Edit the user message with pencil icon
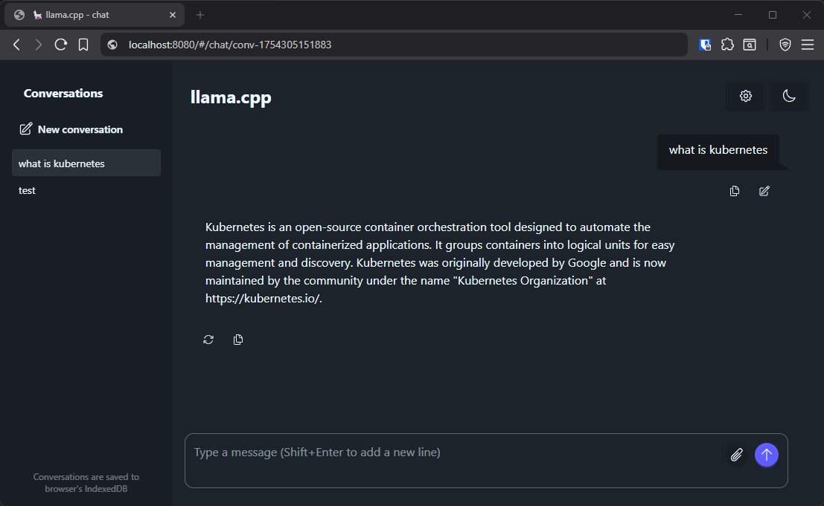Image resolution: width=824 pixels, height=506 pixels. pos(764,191)
